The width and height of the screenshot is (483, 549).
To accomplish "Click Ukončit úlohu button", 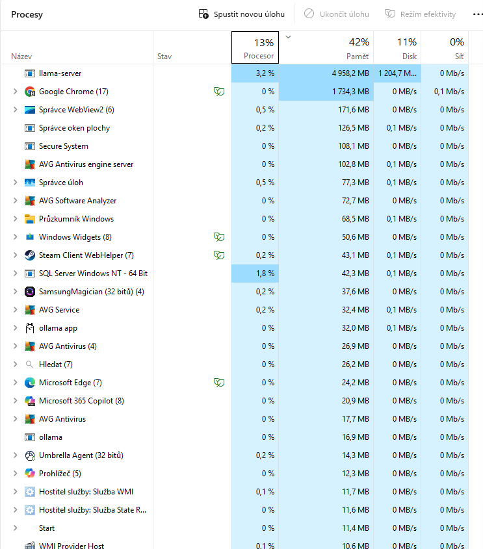I will point(336,14).
